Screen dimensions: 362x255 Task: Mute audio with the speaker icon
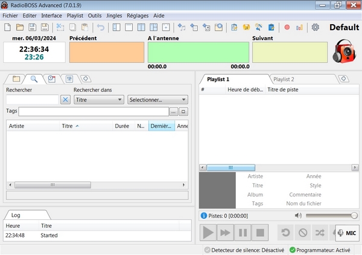(x=298, y=216)
